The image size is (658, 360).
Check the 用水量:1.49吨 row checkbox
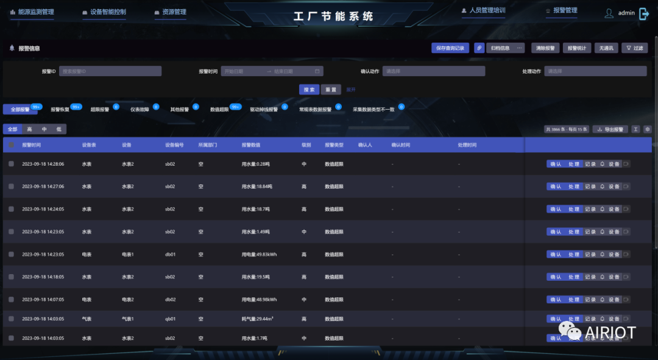click(x=12, y=232)
